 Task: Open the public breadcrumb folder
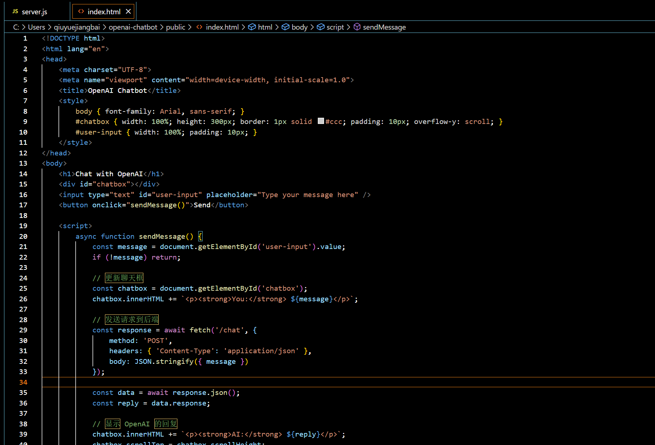click(x=176, y=27)
